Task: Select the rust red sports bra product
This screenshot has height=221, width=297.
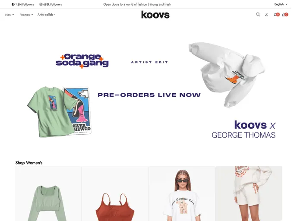Action: [115, 193]
